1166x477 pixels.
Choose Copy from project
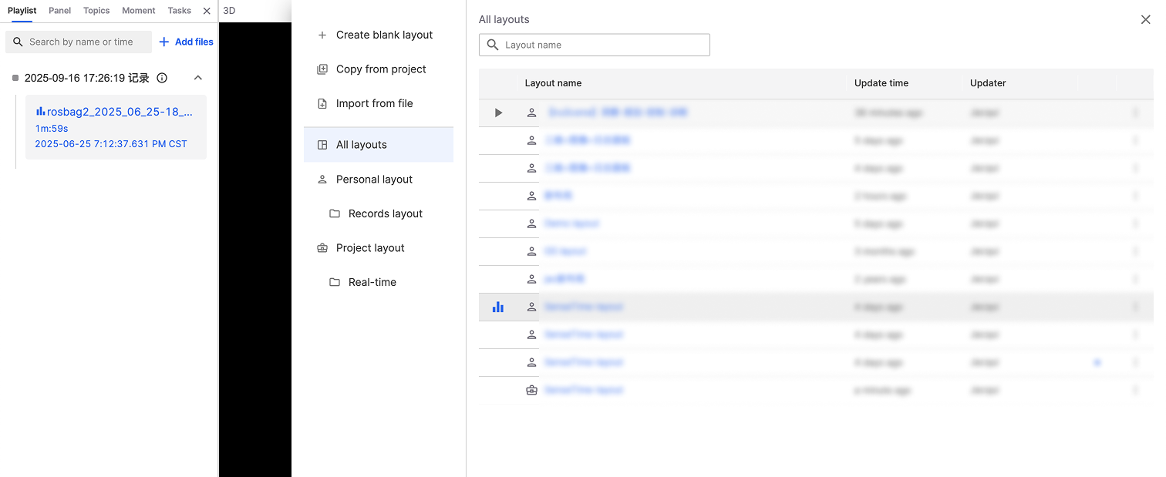tap(381, 69)
